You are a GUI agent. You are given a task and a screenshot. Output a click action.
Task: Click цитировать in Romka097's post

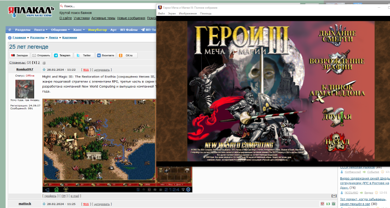(x=102, y=70)
